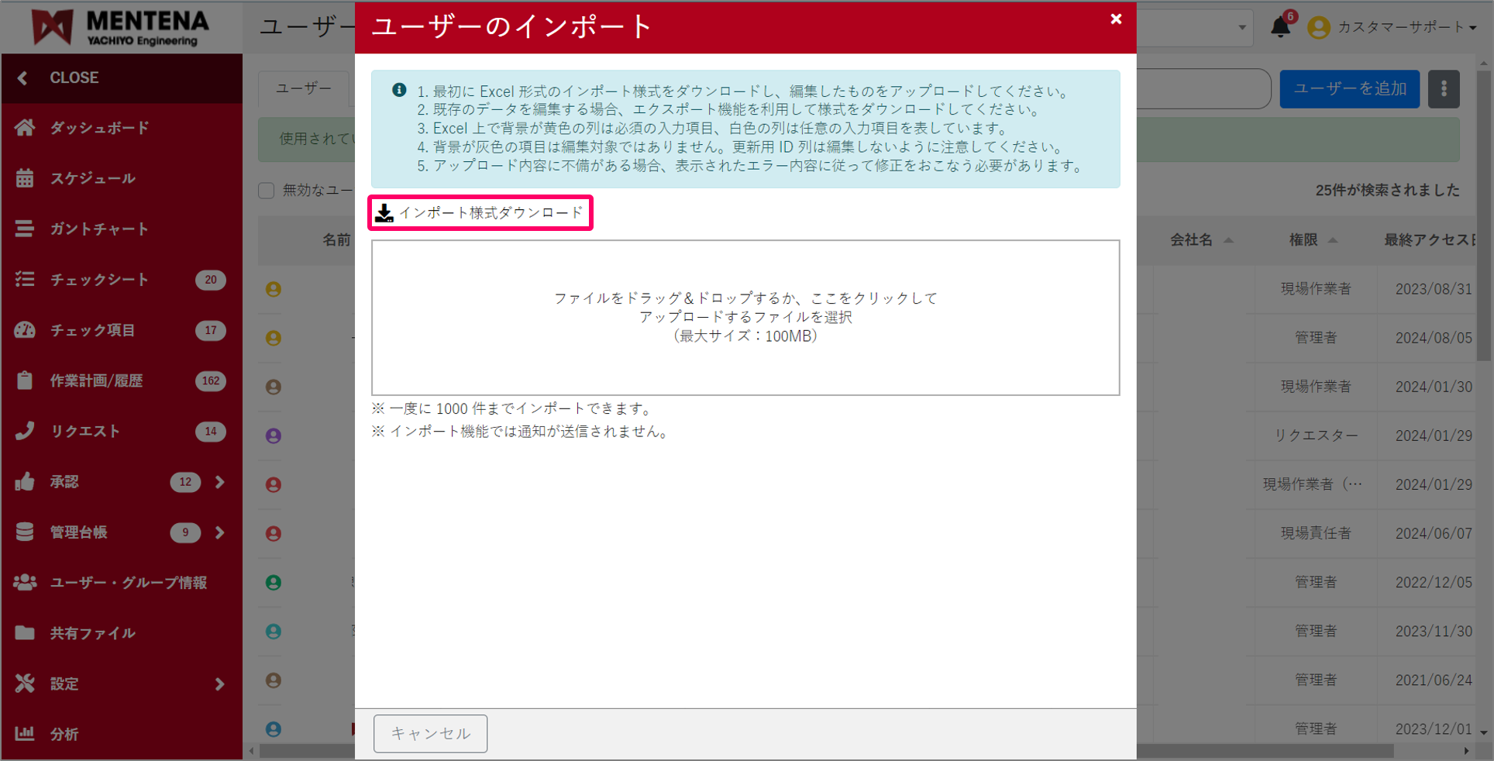Open the 共有ファイル folder icon
This screenshot has width=1494, height=761.
[x=26, y=632]
